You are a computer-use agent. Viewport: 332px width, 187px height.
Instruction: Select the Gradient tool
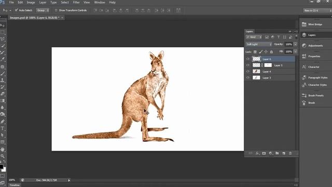pyautogui.click(x=3, y=100)
